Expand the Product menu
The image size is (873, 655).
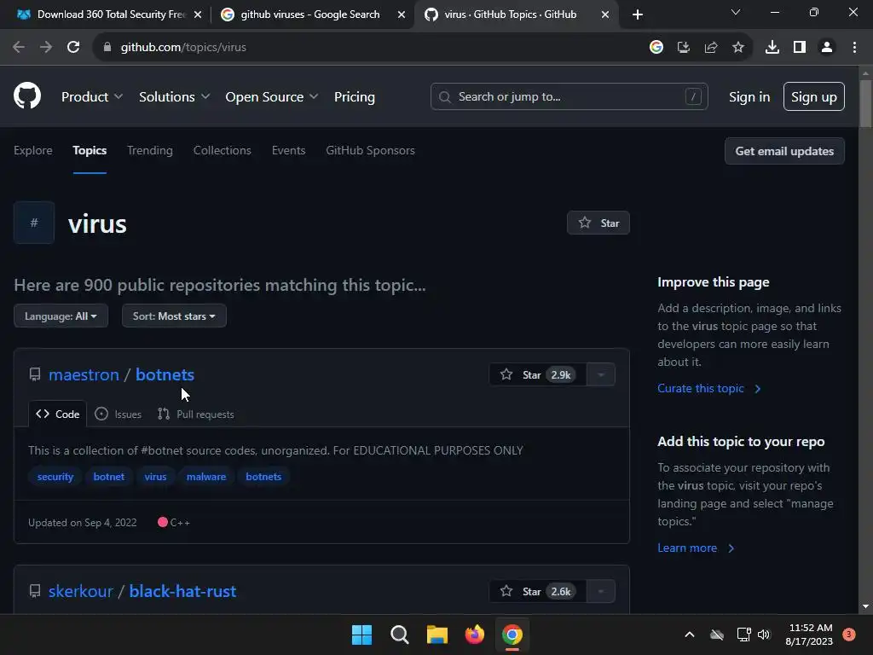(x=92, y=97)
